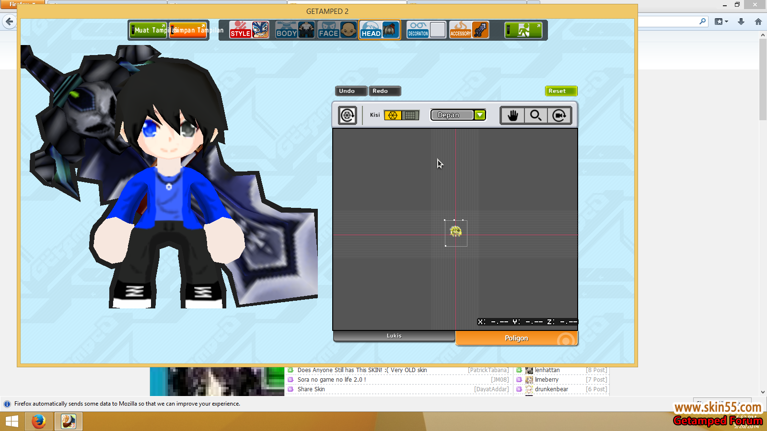
Task: Click the Windows Start button
Action: (12, 421)
